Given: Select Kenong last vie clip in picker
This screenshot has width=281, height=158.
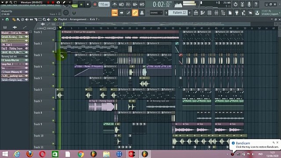Looking at the screenshot, I should click(x=14, y=56).
